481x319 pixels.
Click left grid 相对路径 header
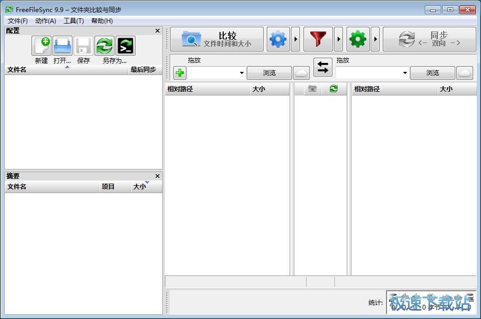click(x=207, y=89)
